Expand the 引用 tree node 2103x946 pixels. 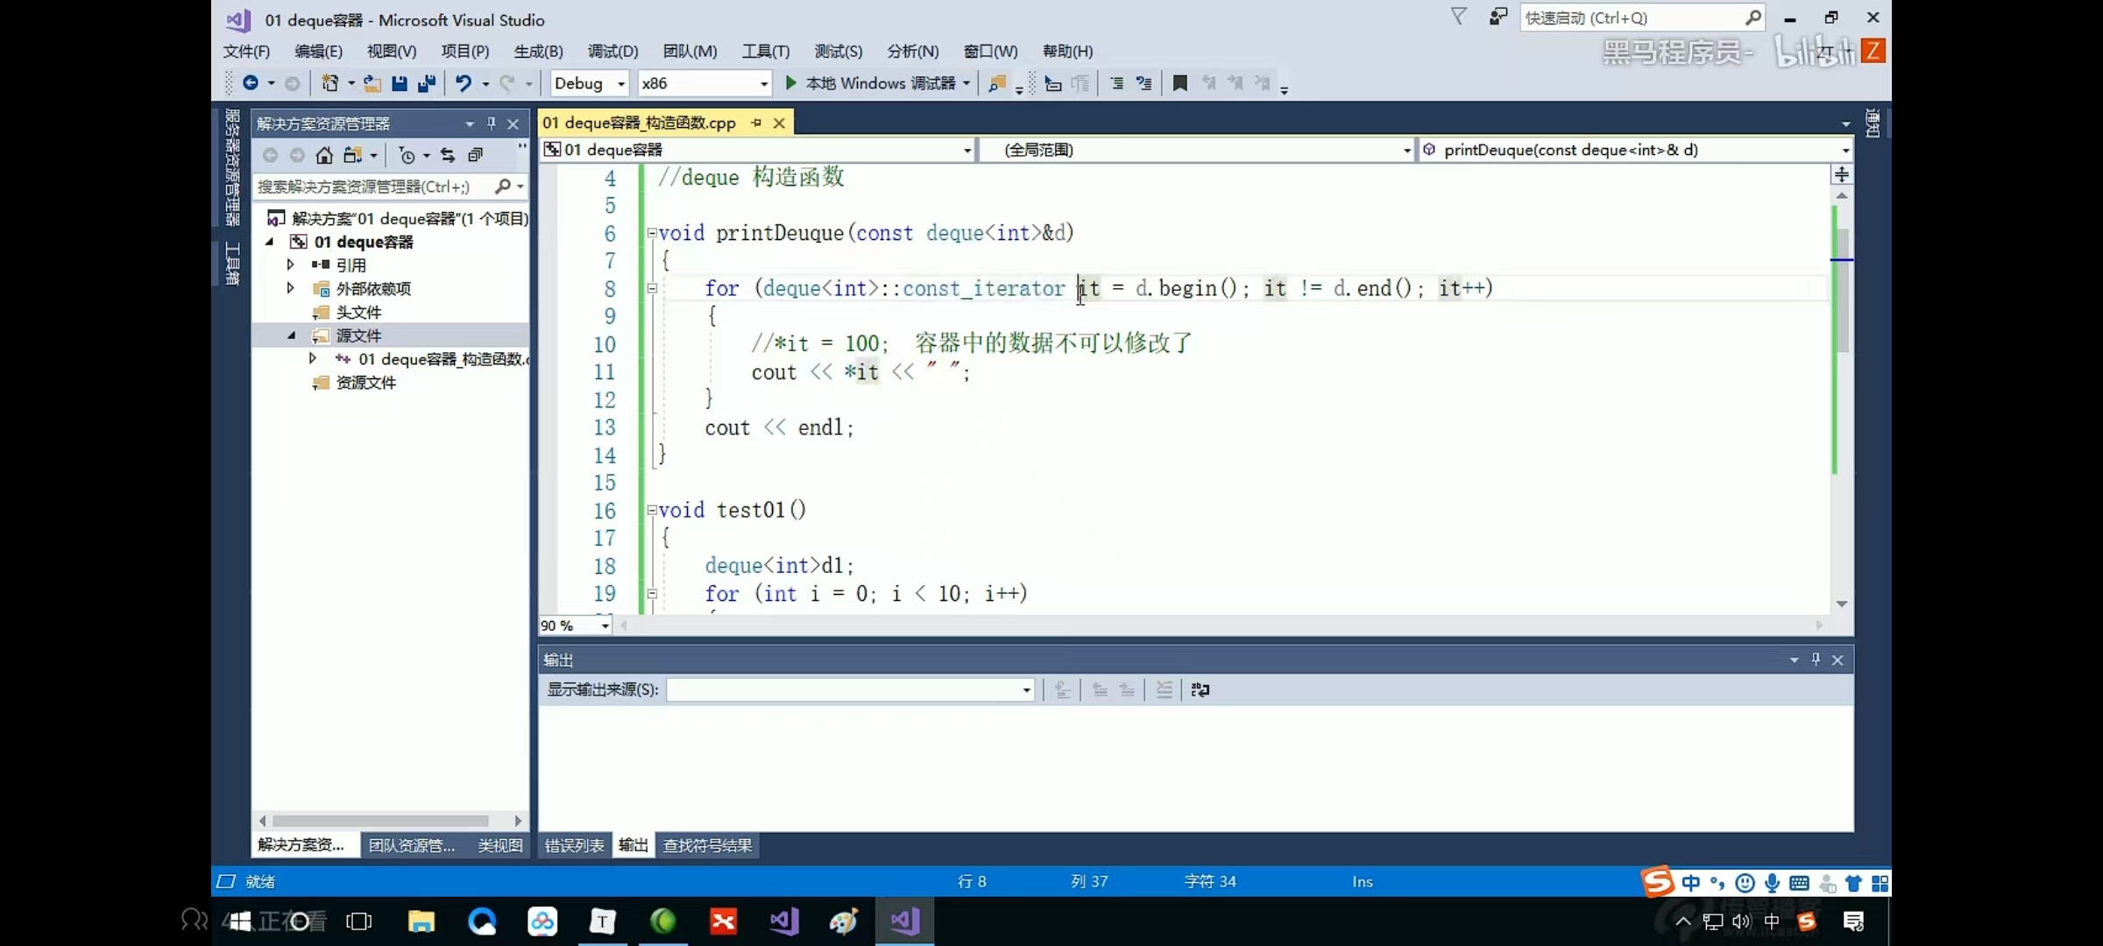click(x=290, y=265)
